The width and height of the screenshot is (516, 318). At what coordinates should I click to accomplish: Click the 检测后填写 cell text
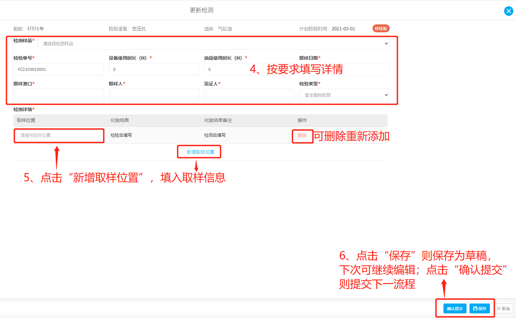coord(215,135)
